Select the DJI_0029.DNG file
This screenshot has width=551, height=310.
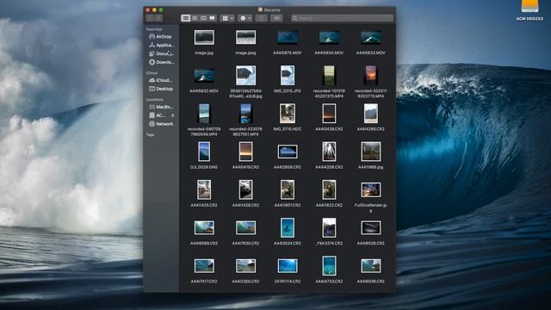(204, 152)
